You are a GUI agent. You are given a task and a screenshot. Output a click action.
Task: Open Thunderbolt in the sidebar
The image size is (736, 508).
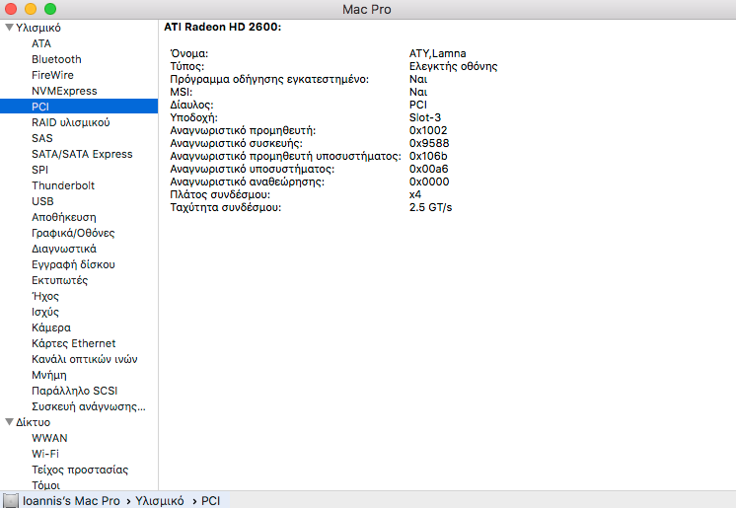[63, 185]
